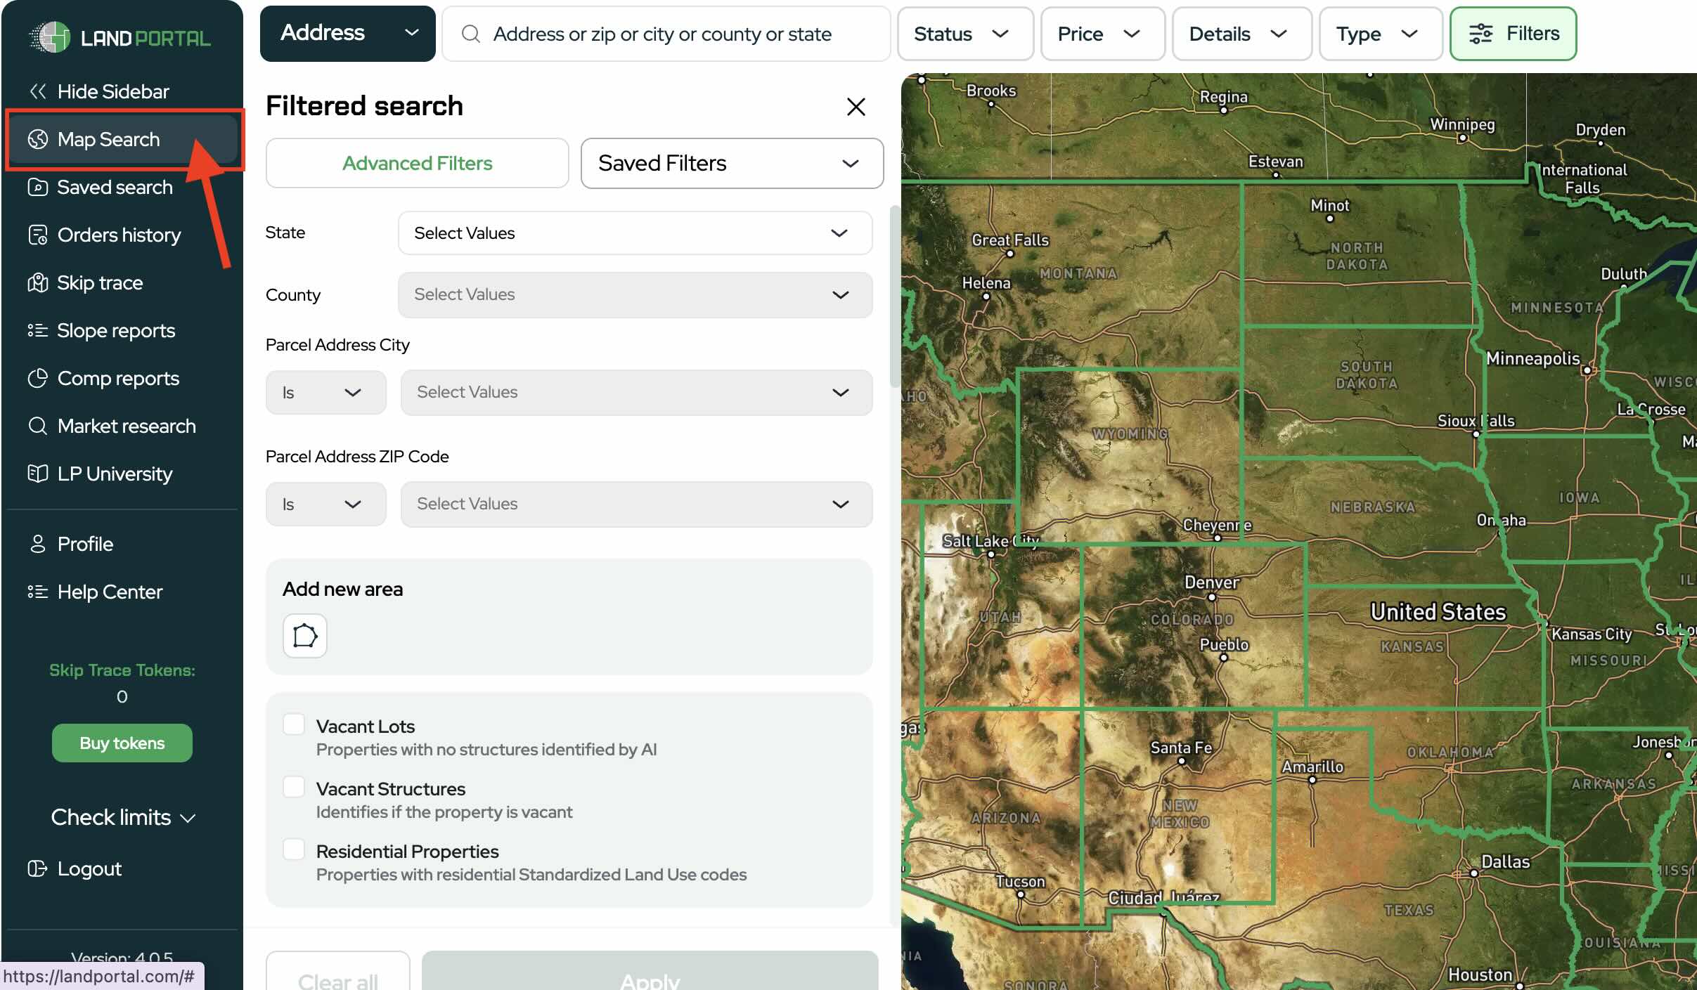The image size is (1697, 990).
Task: Expand the Status filter dropdown
Action: (964, 34)
